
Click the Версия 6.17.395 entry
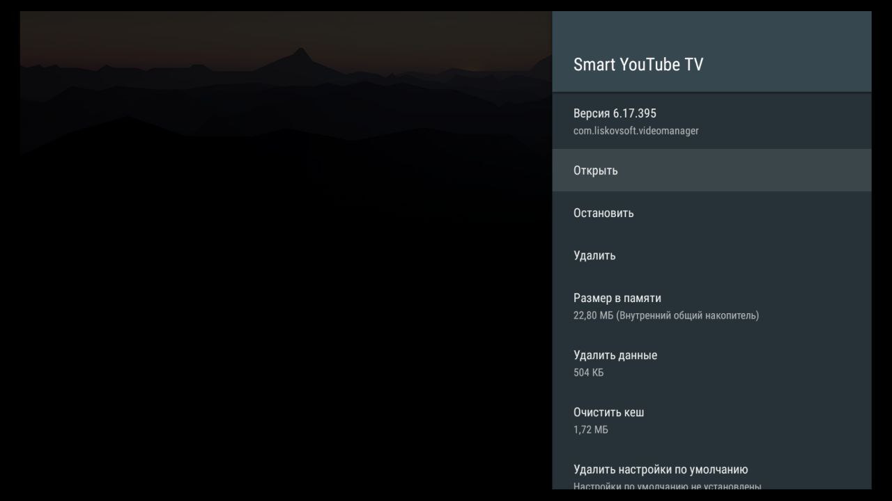click(x=712, y=121)
